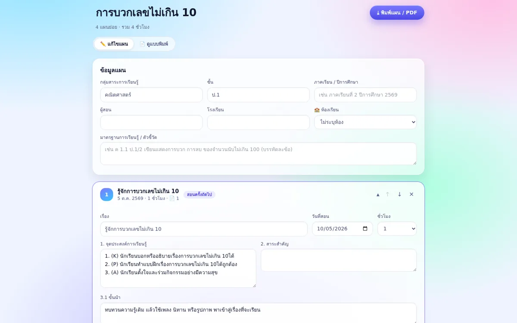Click the ข้อมูลแผน section heading
517x323 pixels.
click(113, 70)
